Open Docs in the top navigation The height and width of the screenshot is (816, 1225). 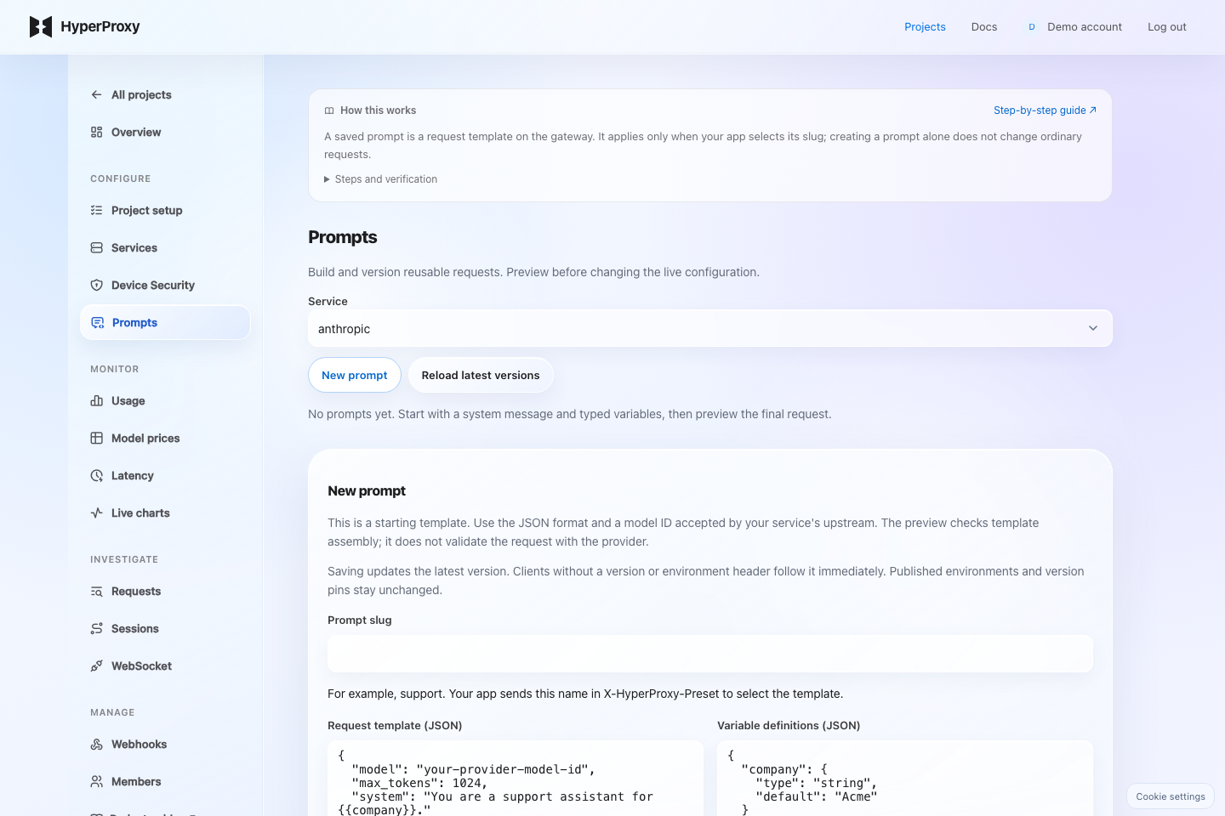pyautogui.click(x=983, y=27)
